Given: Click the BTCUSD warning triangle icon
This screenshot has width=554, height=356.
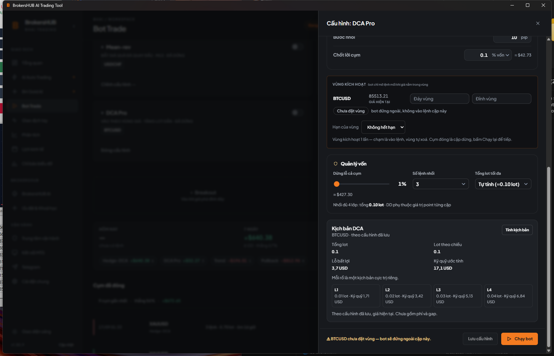Looking at the screenshot, I should (328, 339).
